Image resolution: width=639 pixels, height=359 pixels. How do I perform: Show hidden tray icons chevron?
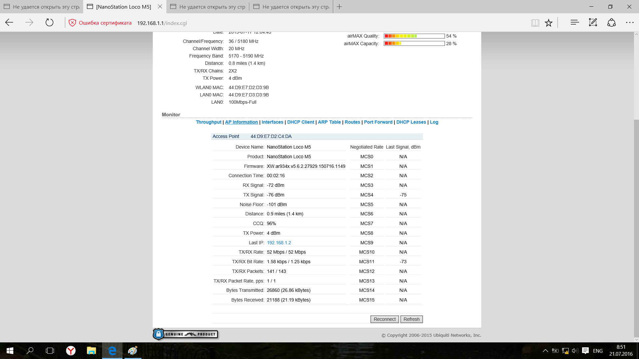tap(545, 351)
